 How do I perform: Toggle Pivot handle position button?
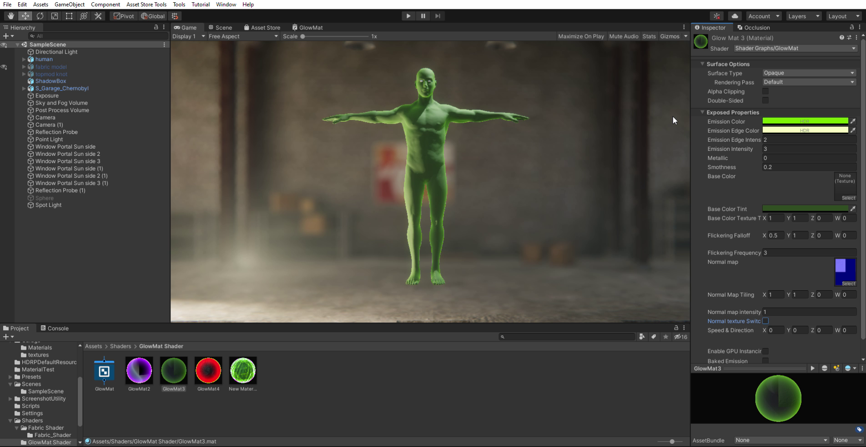click(124, 16)
